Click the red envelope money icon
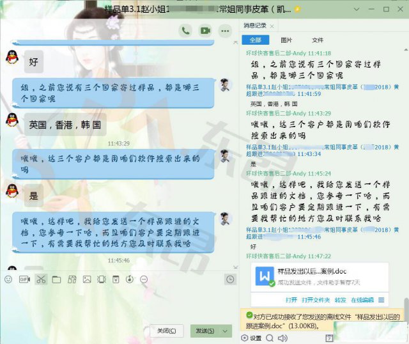The image size is (409, 344). (x=116, y=279)
